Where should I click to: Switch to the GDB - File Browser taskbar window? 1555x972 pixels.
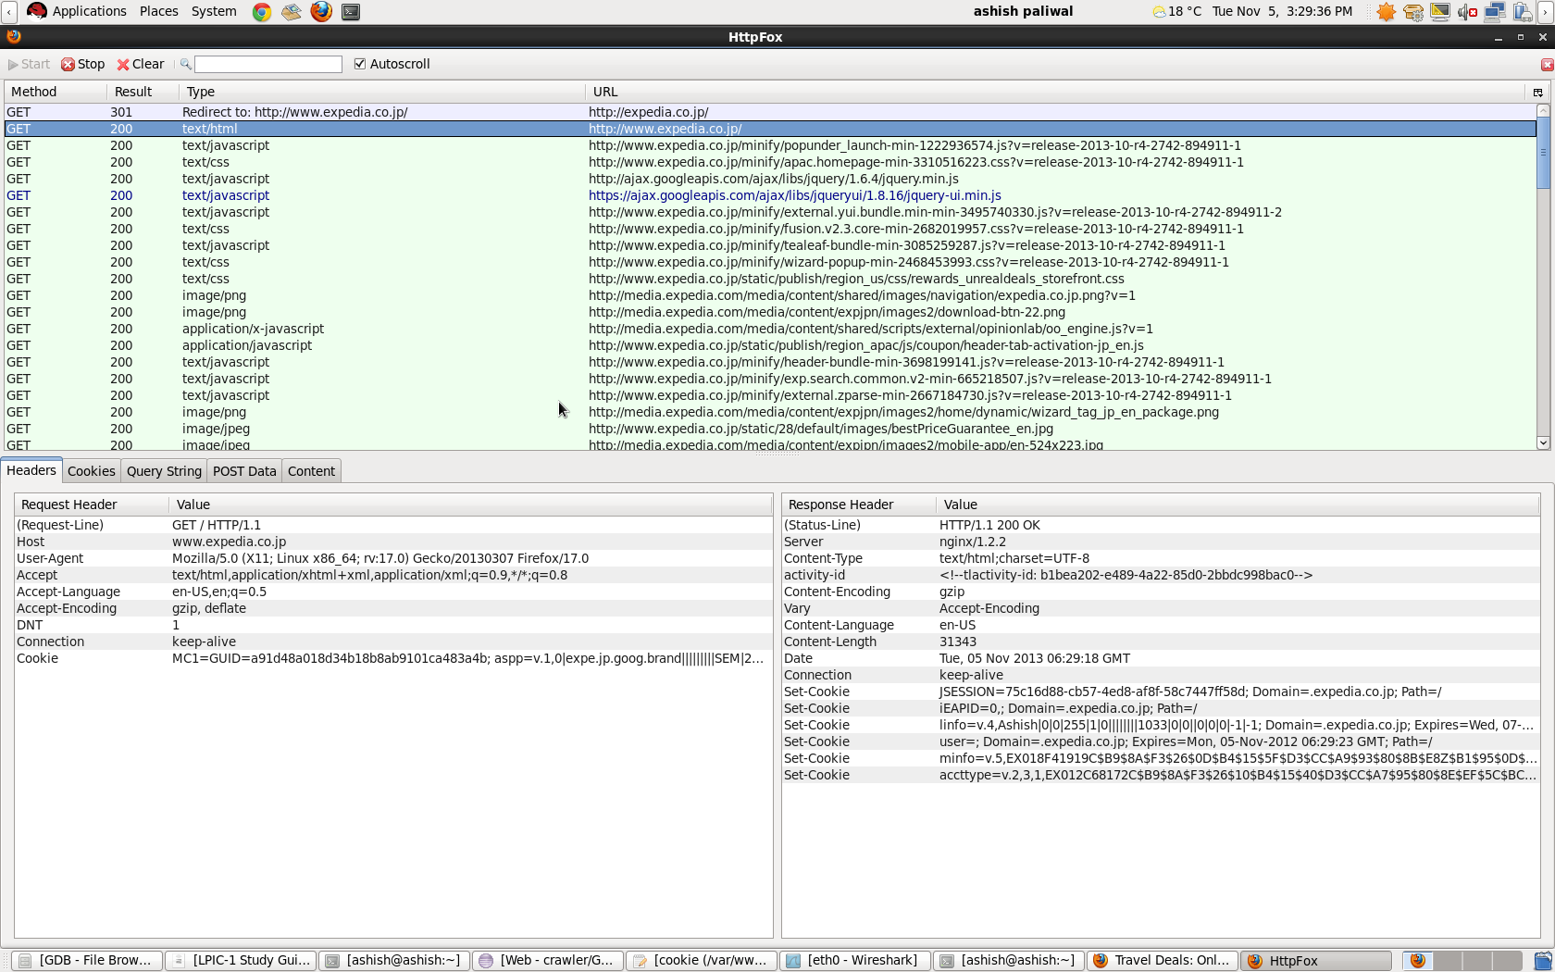[87, 961]
